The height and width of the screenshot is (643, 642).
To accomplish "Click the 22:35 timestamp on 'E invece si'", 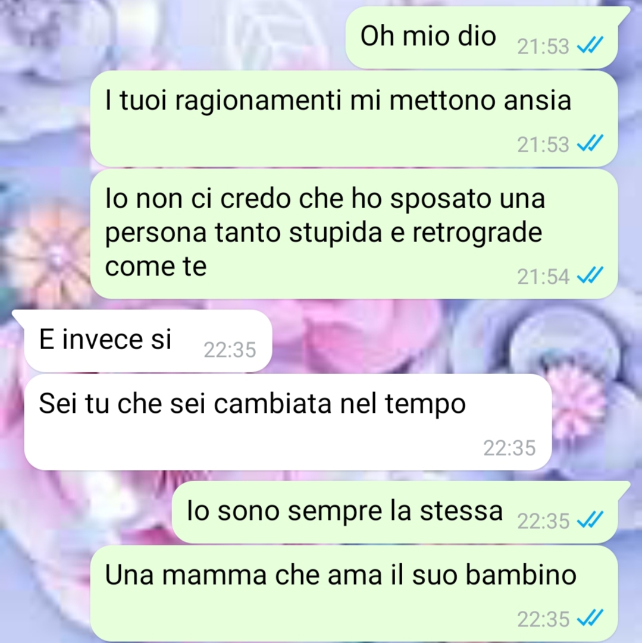I will [230, 350].
